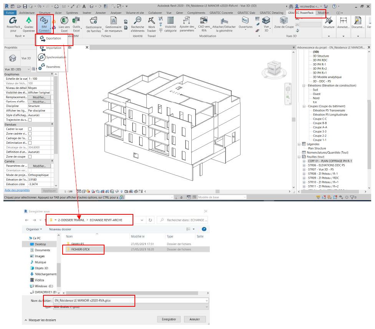Screen dimensions: 375x329
Task: Click the help icon in save dialog
Action: [204, 229]
